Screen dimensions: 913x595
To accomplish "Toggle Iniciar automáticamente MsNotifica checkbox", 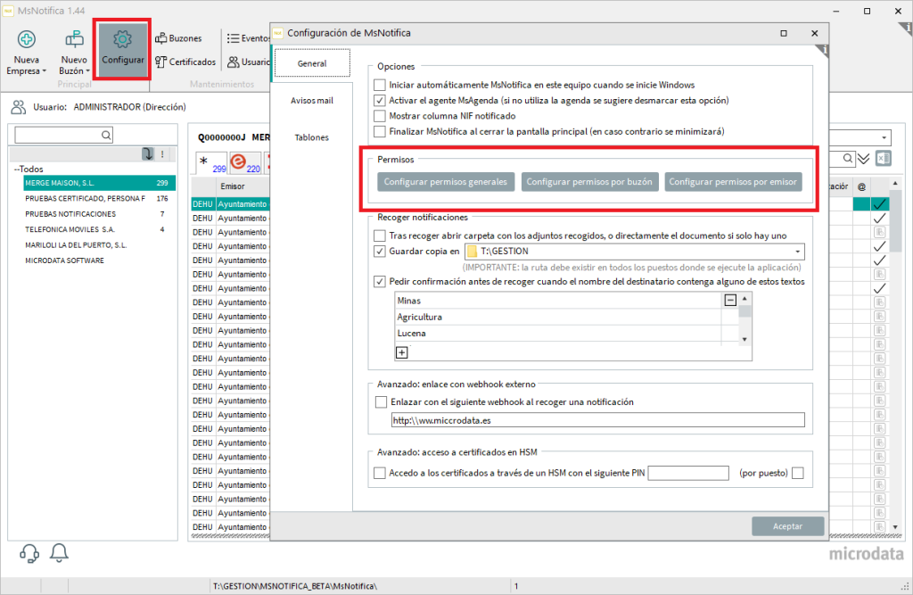I will tap(380, 85).
